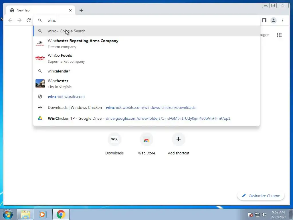293x220 pixels.
Task: Go forward using the forward arrow
Action: 19,20
